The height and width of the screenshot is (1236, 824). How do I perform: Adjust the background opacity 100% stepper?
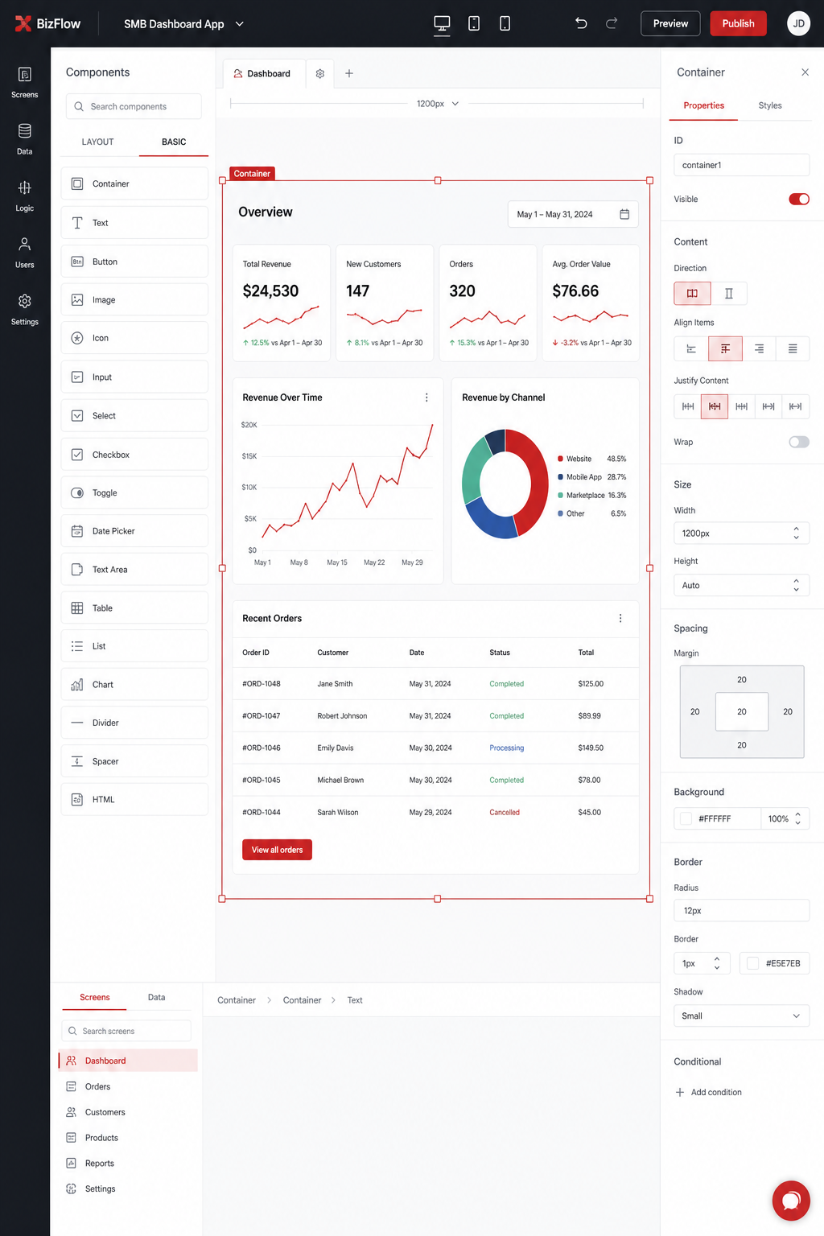pos(797,818)
